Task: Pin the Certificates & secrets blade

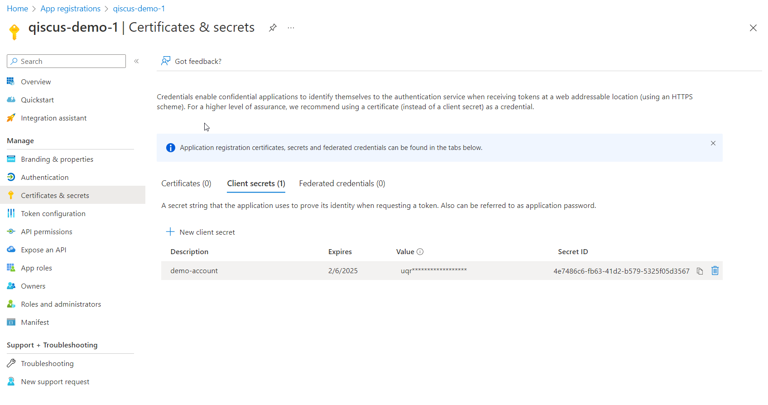Action: (273, 28)
